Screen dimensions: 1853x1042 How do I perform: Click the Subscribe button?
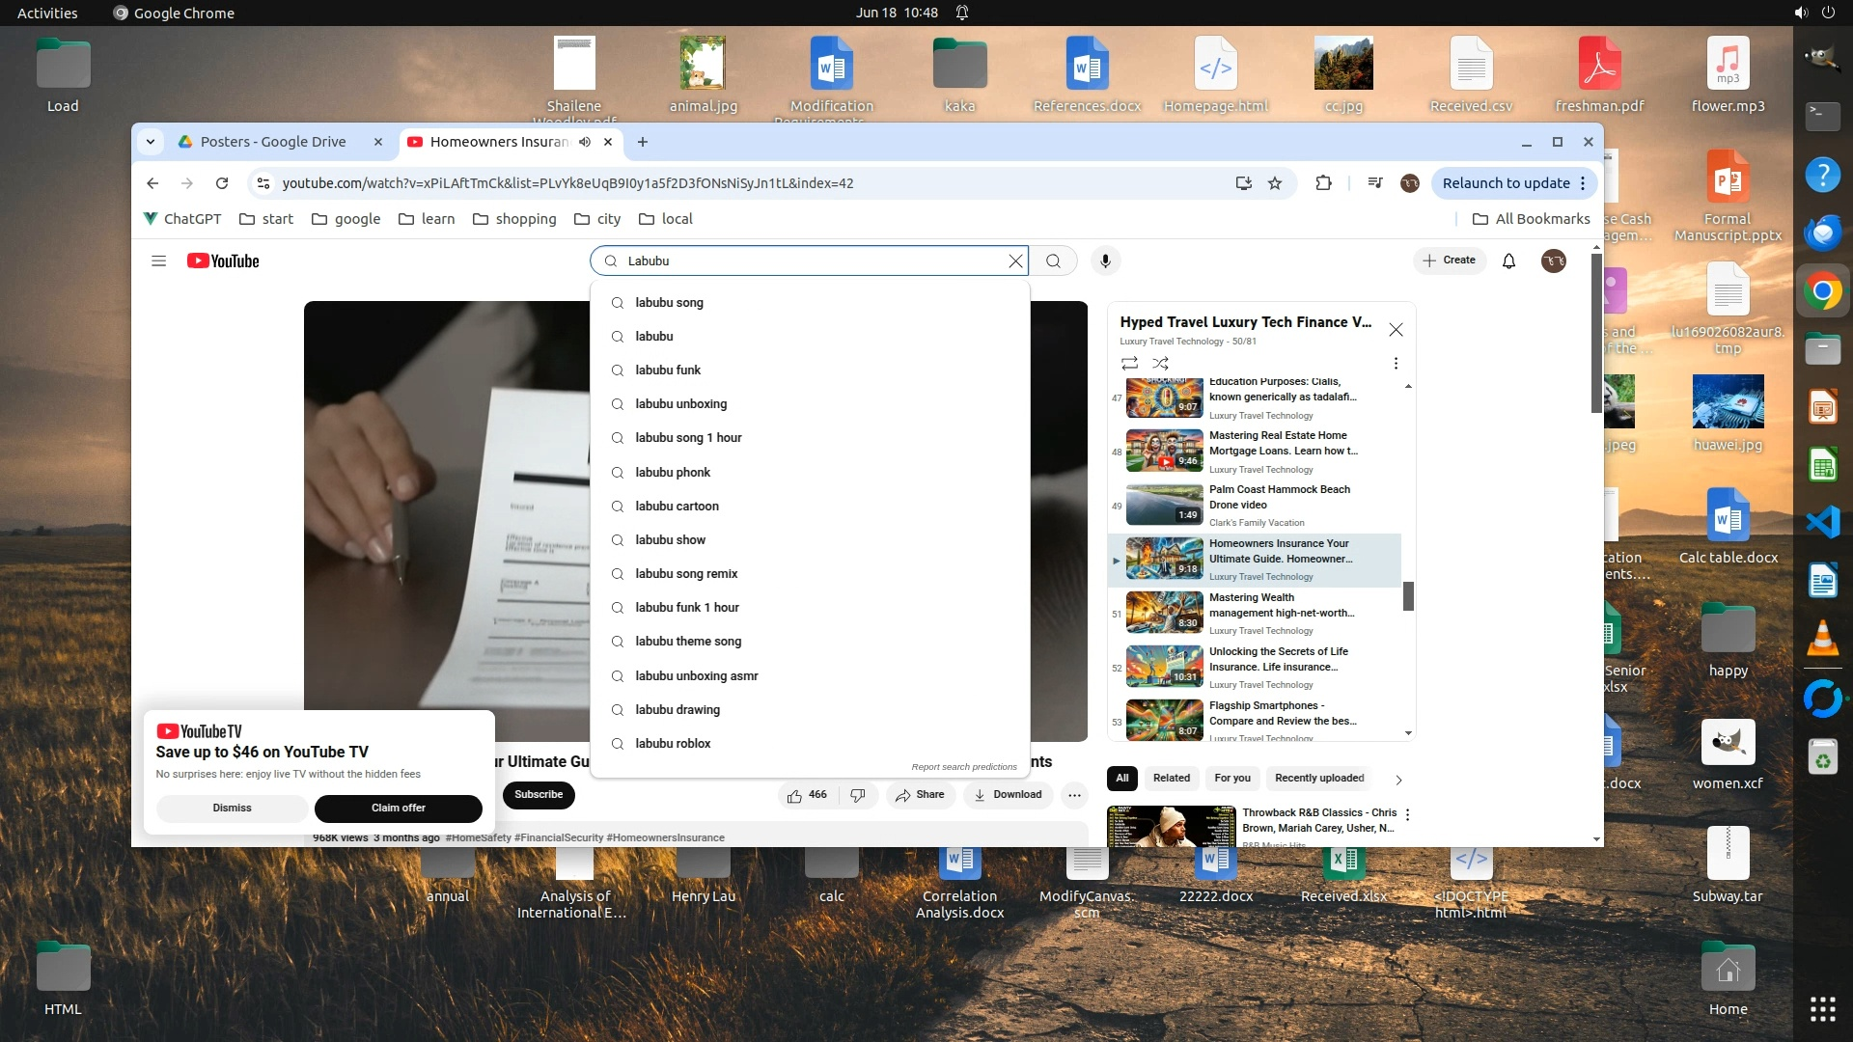(538, 795)
